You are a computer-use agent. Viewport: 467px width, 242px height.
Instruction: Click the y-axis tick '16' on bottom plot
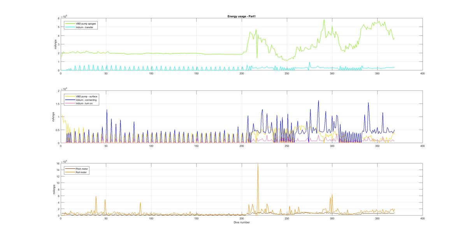(x=58, y=163)
